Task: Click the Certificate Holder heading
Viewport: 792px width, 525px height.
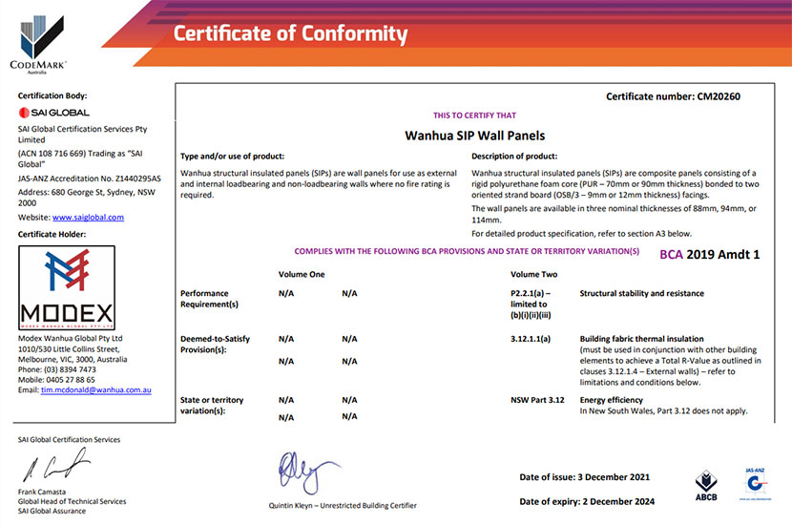Action: coord(52,234)
